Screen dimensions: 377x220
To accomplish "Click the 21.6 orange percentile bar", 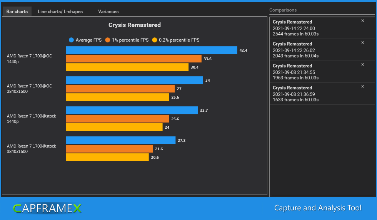I will 109,149.
